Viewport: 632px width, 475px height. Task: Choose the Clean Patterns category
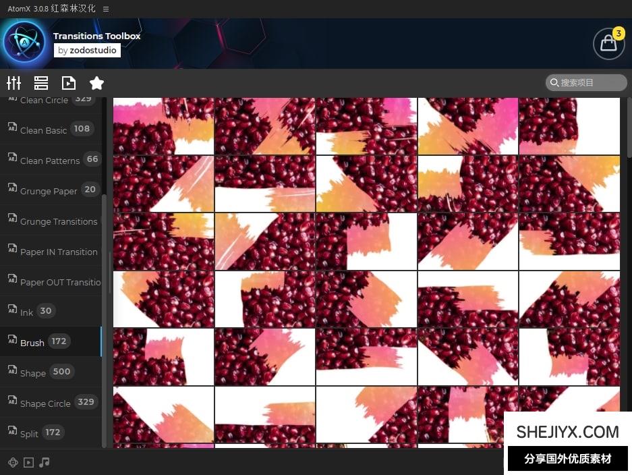click(x=50, y=160)
